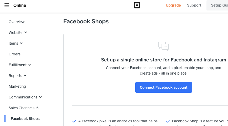Go to the Orders page

pos(14,54)
